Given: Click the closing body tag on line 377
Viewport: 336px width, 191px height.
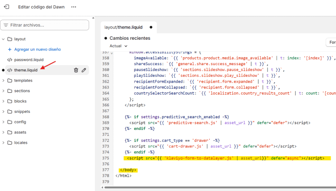Looking at the screenshot, I should pos(128,170).
